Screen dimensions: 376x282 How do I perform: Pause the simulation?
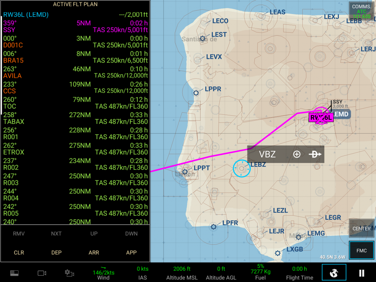(x=362, y=273)
